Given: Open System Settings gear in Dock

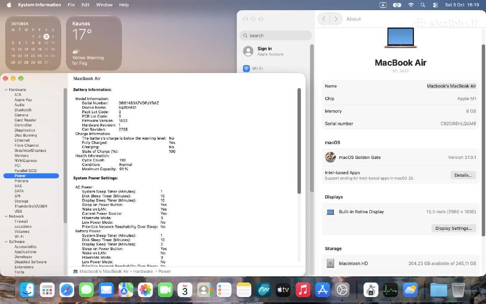Looking at the screenshot, I should point(342,290).
